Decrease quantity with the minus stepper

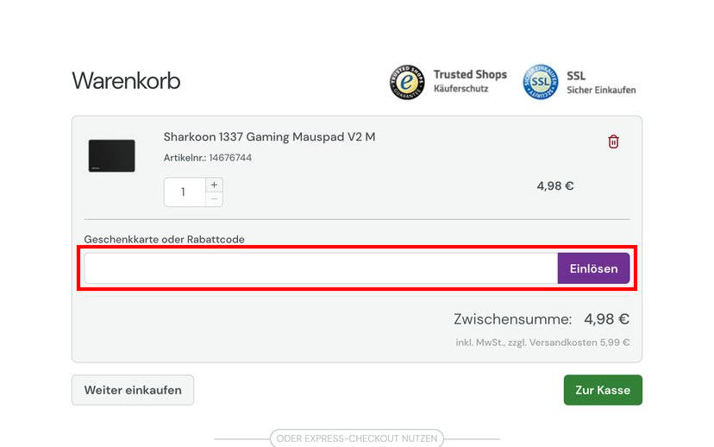(x=214, y=199)
